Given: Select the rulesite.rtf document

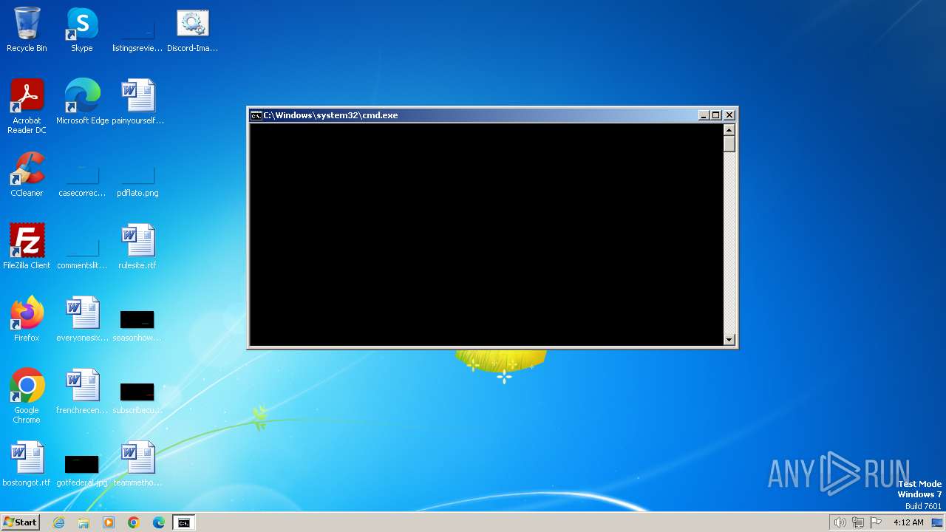Looking at the screenshot, I should click(x=137, y=248).
